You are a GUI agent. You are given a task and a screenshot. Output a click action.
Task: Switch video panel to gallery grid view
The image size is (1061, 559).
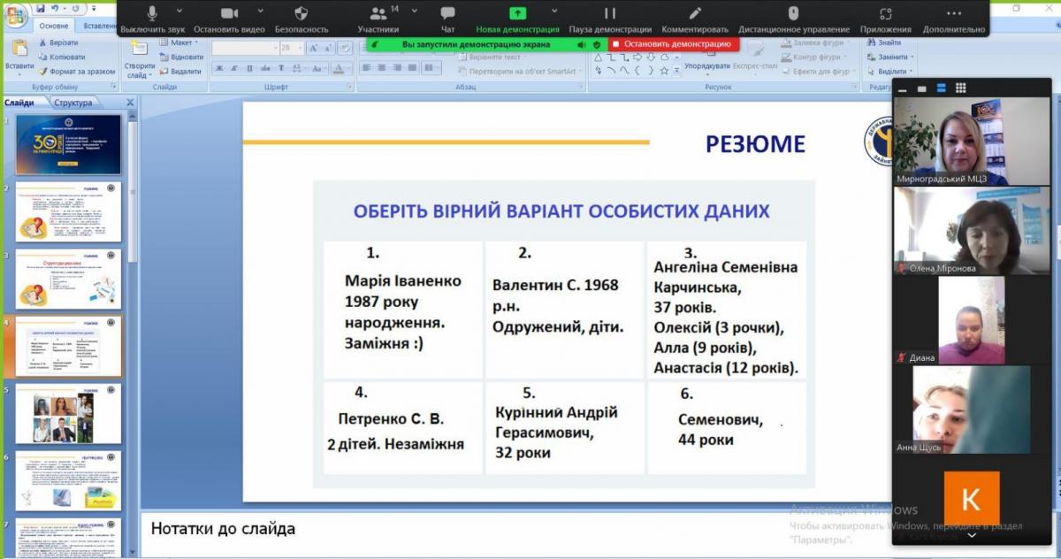(961, 88)
